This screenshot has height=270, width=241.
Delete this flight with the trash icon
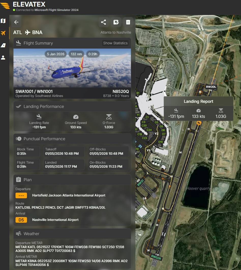click(128, 22)
